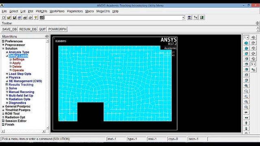
Task: Click the csys=0 status field
Action: tap(177, 139)
